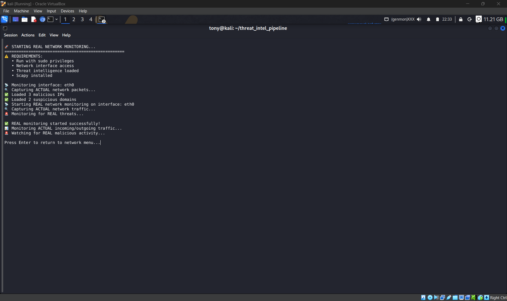
Task: Click the VirtualBox network adapters status icon
Action: (443, 298)
